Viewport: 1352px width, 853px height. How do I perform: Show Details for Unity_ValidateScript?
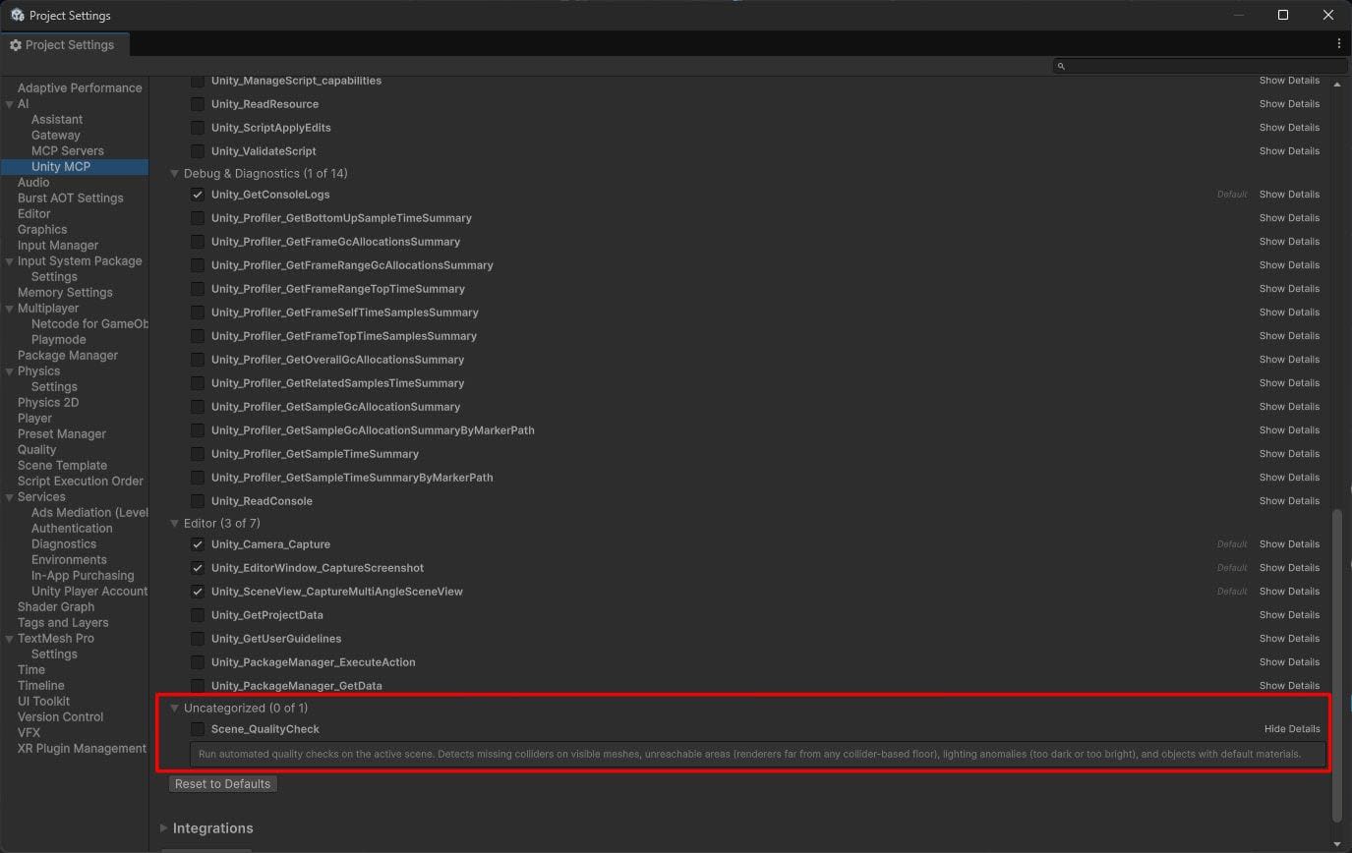[1289, 151]
